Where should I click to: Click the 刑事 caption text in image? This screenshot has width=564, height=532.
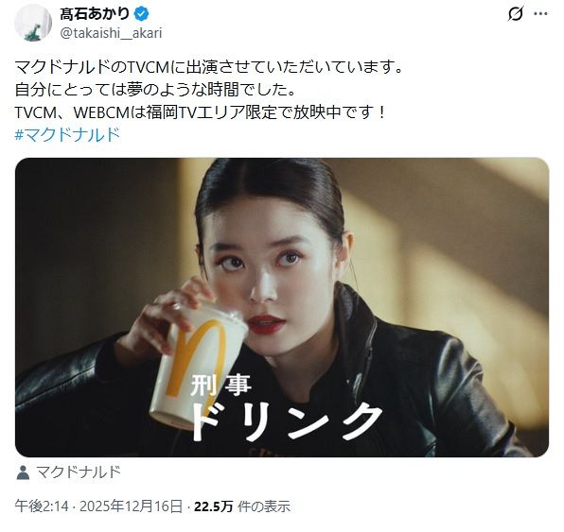[220, 385]
